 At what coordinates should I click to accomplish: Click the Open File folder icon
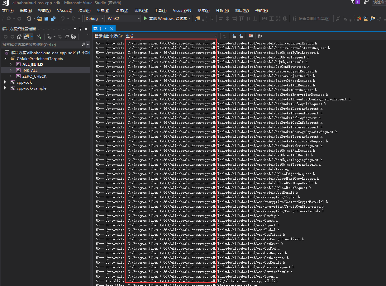[40, 19]
